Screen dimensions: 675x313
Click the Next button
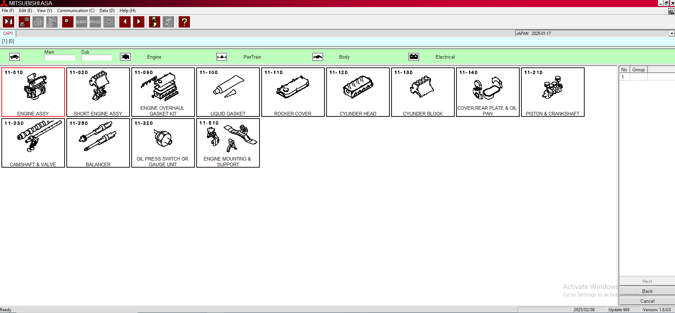click(647, 281)
